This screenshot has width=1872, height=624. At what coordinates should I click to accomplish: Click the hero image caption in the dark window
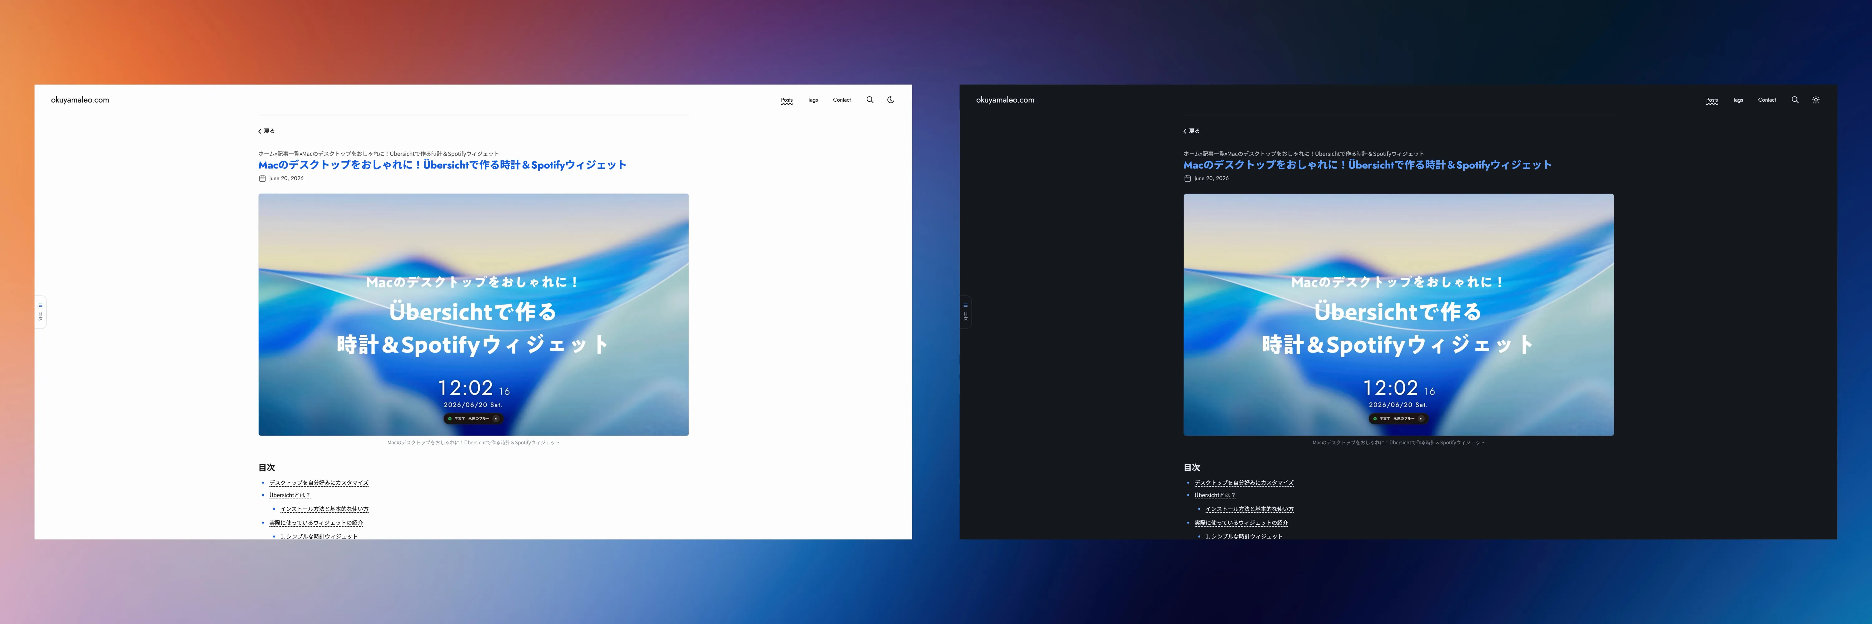coord(1399,442)
